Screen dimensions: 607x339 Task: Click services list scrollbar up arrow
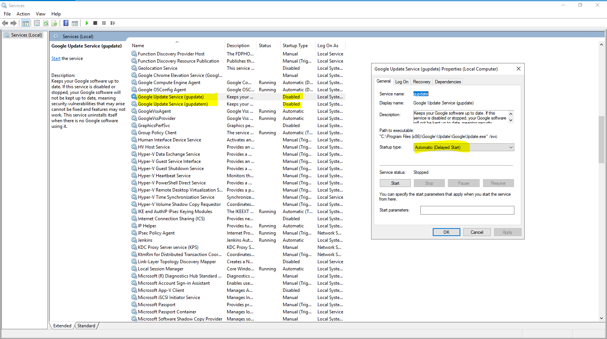[601, 44]
